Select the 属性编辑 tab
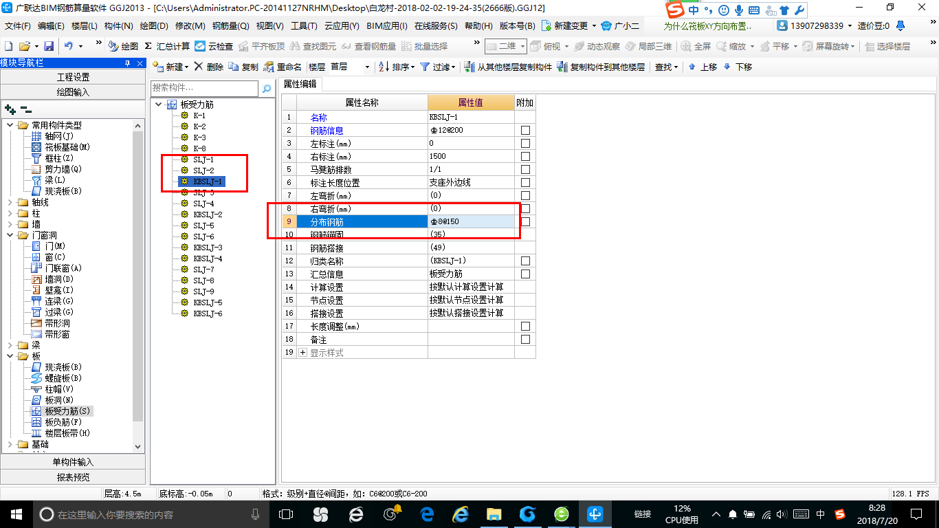Screen dimensions: 939x528 point(300,84)
